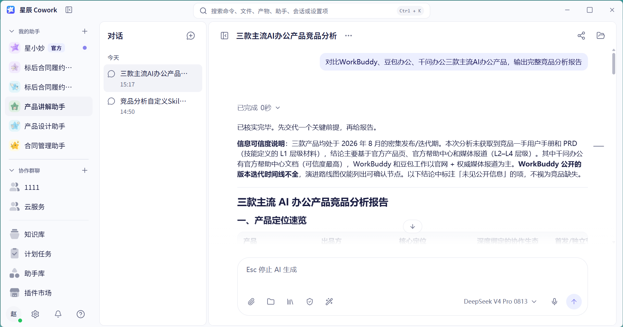Share the current conversation
The height and width of the screenshot is (327, 623).
[581, 36]
